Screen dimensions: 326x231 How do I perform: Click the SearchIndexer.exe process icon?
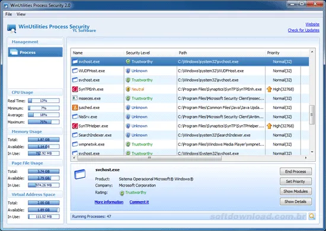coord(75,135)
